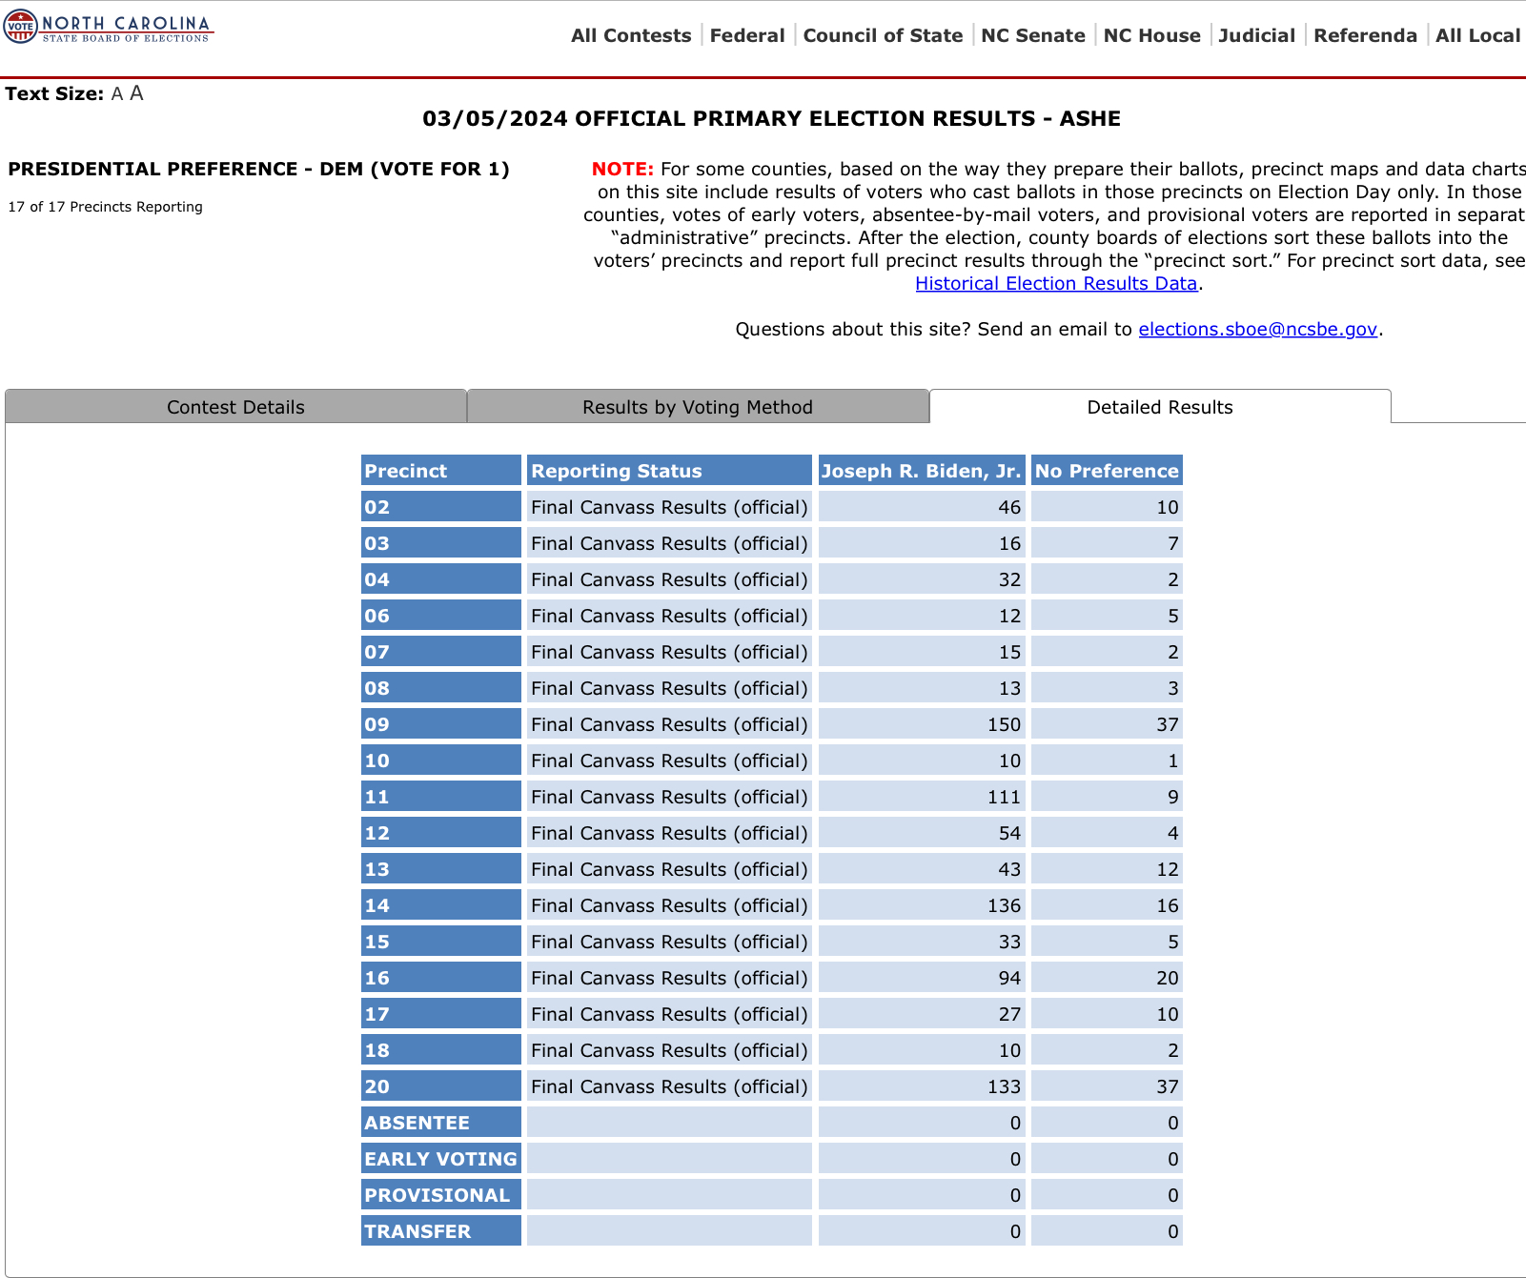Click Biden vote count 46 for precinct 02
This screenshot has height=1278, width=1526.
(x=922, y=507)
